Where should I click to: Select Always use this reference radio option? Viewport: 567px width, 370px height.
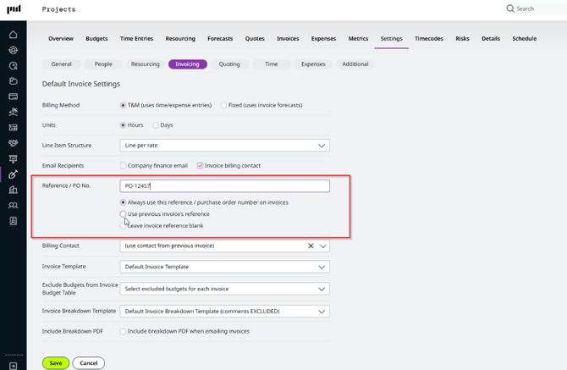click(123, 202)
